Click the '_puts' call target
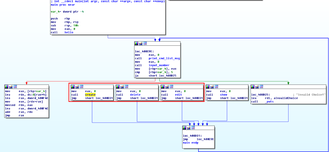 269,102
